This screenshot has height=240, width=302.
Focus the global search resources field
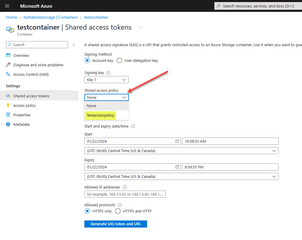click(x=258, y=6)
